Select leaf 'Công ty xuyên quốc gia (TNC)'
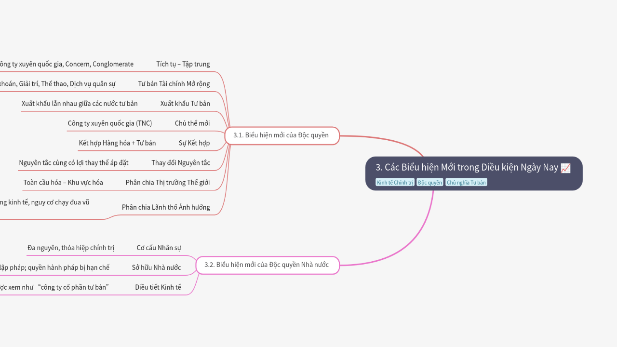617x347 pixels. 110,123
